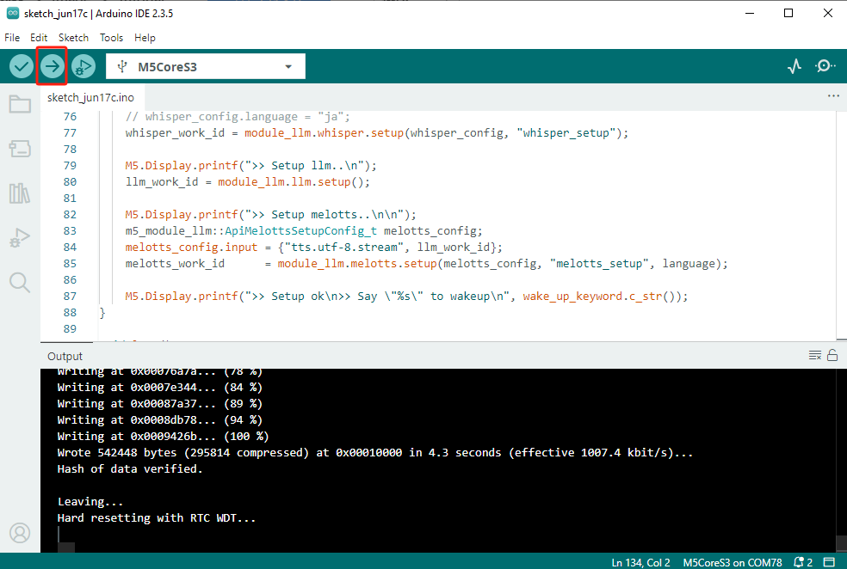The width and height of the screenshot is (847, 569).
Task: Click the "Setup melotts.." printf line
Action: (270, 215)
